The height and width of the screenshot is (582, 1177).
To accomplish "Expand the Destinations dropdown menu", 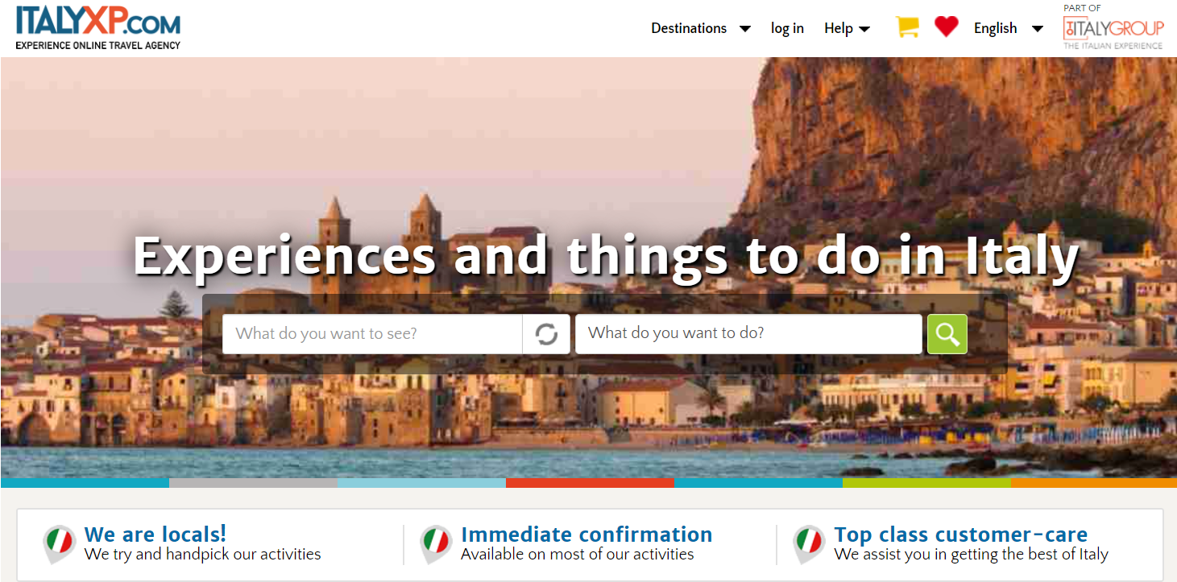I will [701, 28].
